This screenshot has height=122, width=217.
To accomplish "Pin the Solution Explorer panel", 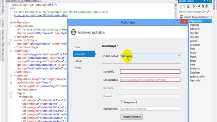I will pos(207,1).
